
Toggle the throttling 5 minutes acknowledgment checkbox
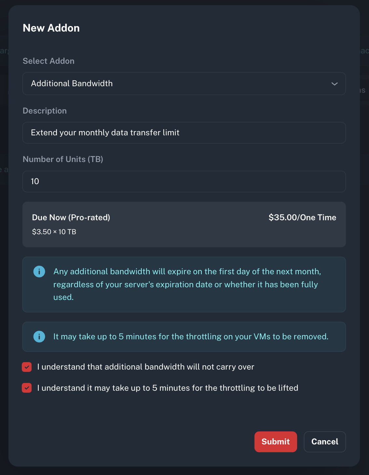click(x=27, y=388)
